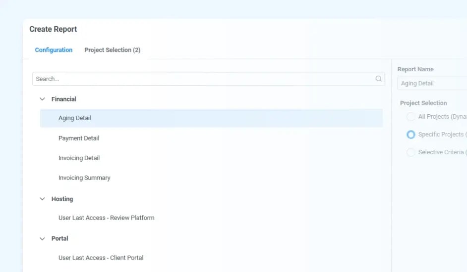This screenshot has width=467, height=272.
Task: Enable the Selective Criteria radio option
Action: pos(410,152)
